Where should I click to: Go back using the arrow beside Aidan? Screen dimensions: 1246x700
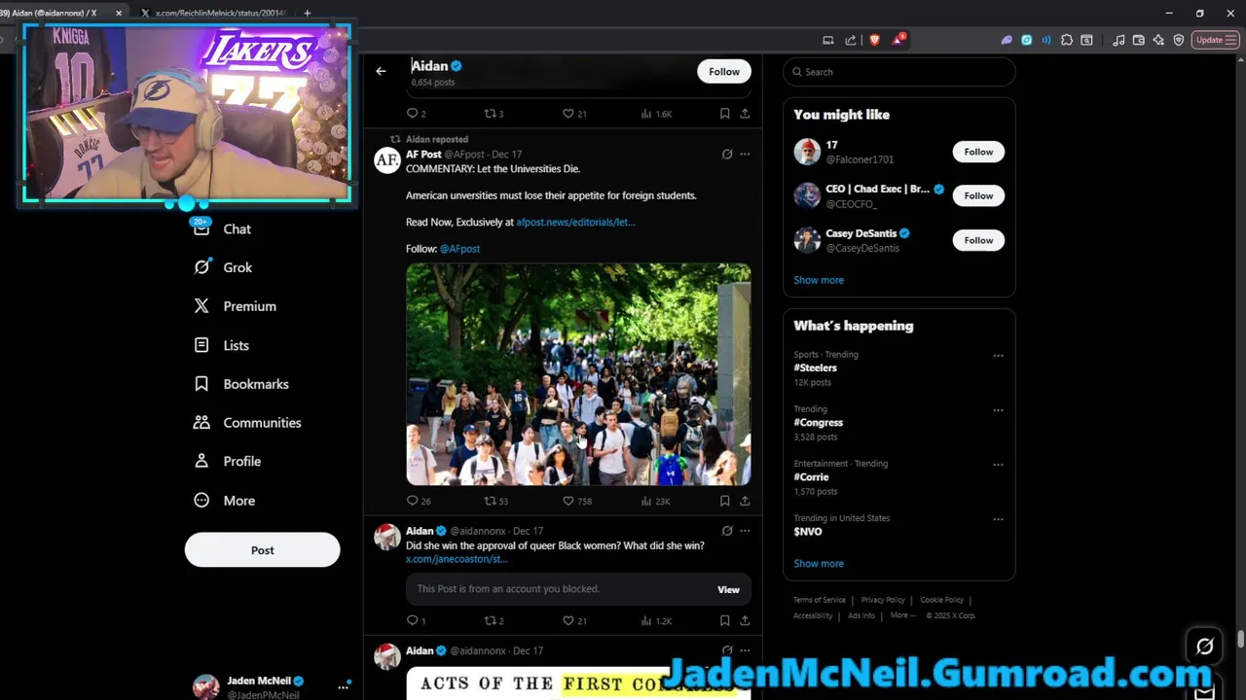click(381, 71)
